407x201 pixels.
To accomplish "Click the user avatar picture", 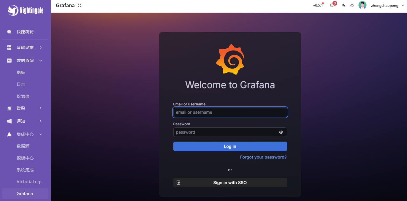I will pyautogui.click(x=362, y=5).
